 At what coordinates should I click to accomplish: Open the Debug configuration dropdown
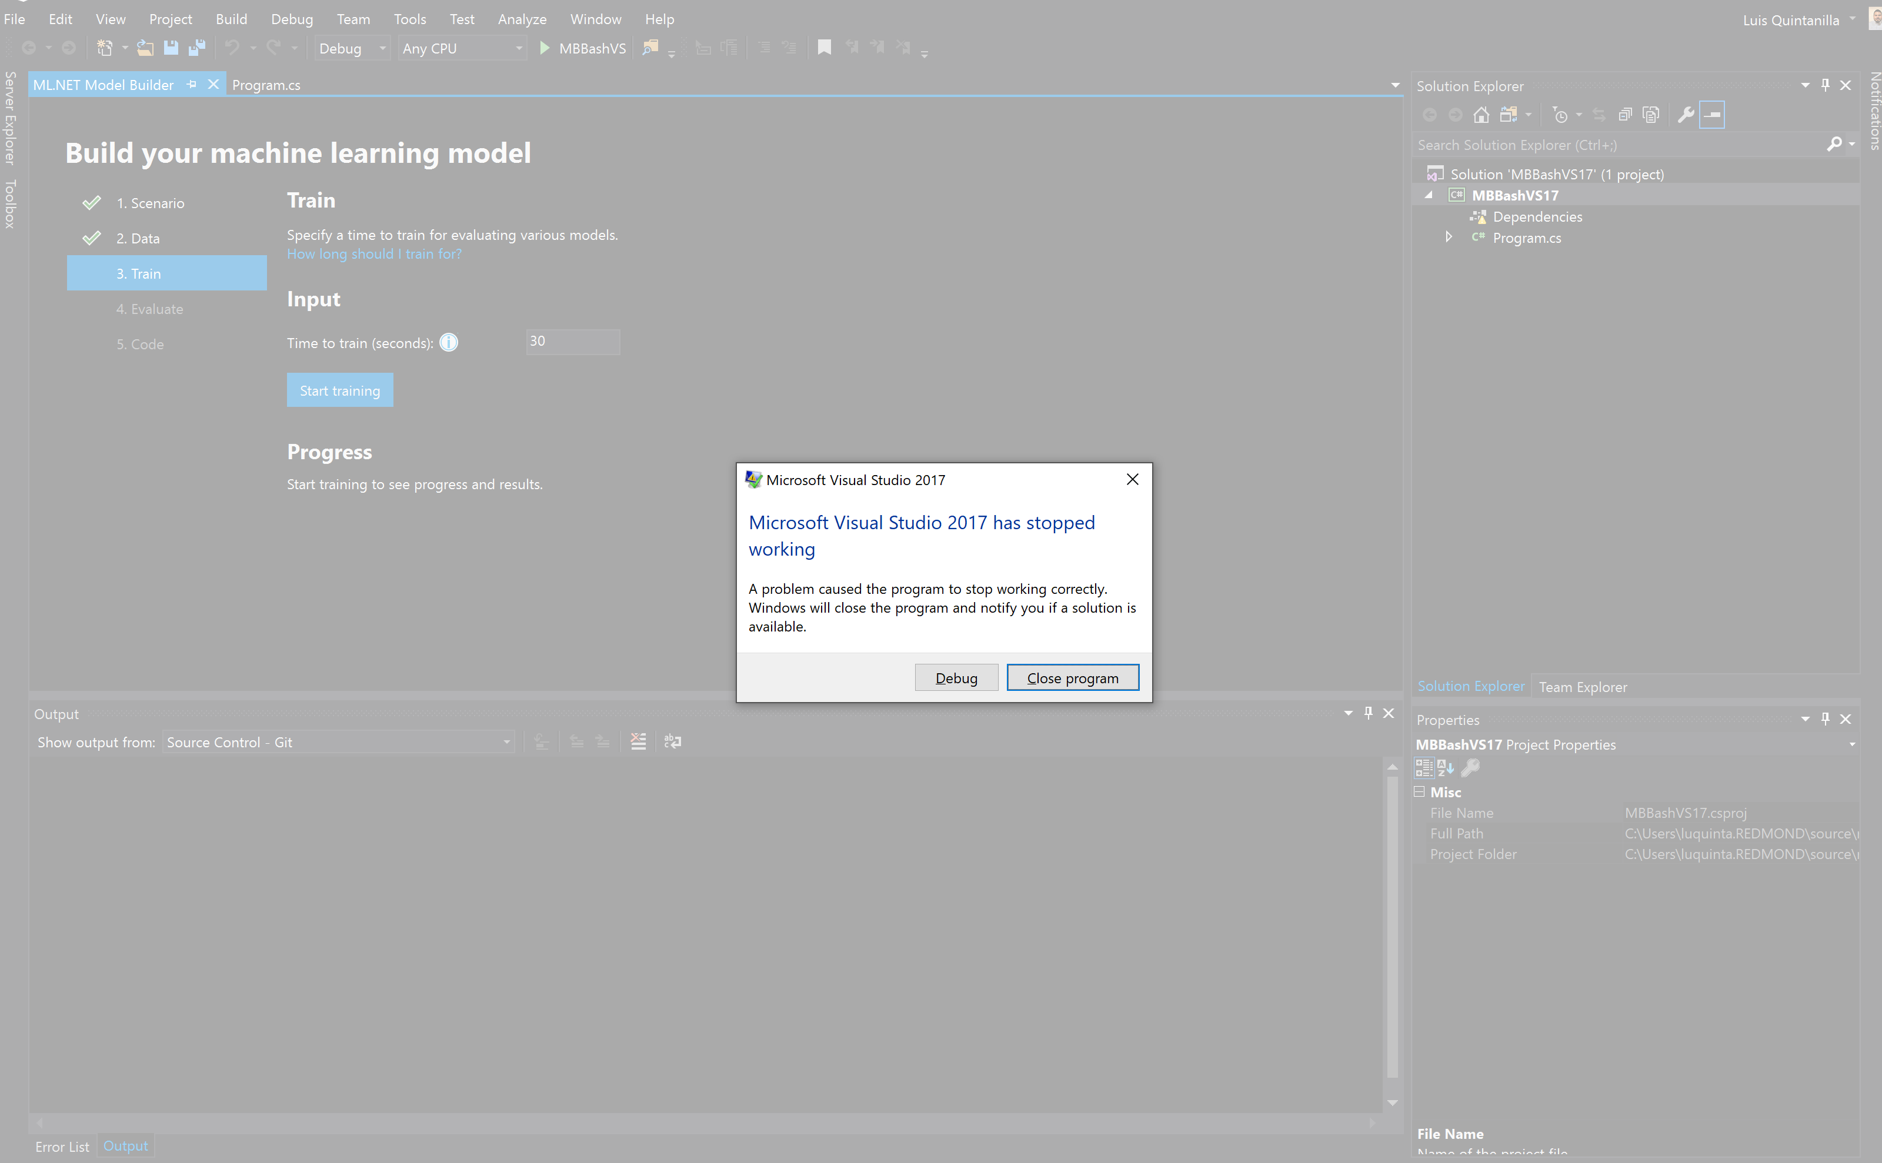[x=352, y=48]
